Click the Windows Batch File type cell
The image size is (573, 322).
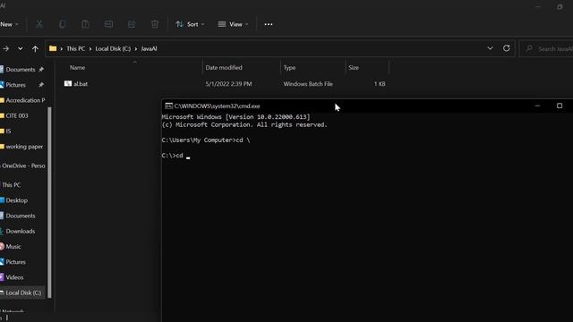click(x=308, y=83)
